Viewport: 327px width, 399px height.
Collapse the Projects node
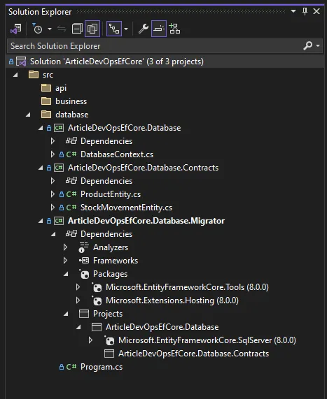[66, 314]
